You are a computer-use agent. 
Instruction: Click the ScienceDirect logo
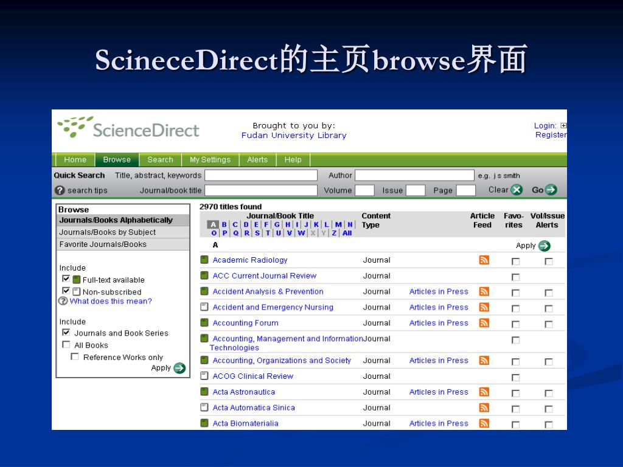tap(128, 128)
